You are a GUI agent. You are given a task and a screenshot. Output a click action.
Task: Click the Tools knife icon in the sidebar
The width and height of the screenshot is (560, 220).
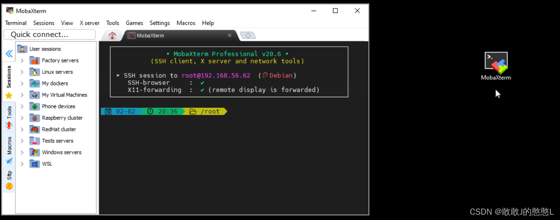point(9,125)
